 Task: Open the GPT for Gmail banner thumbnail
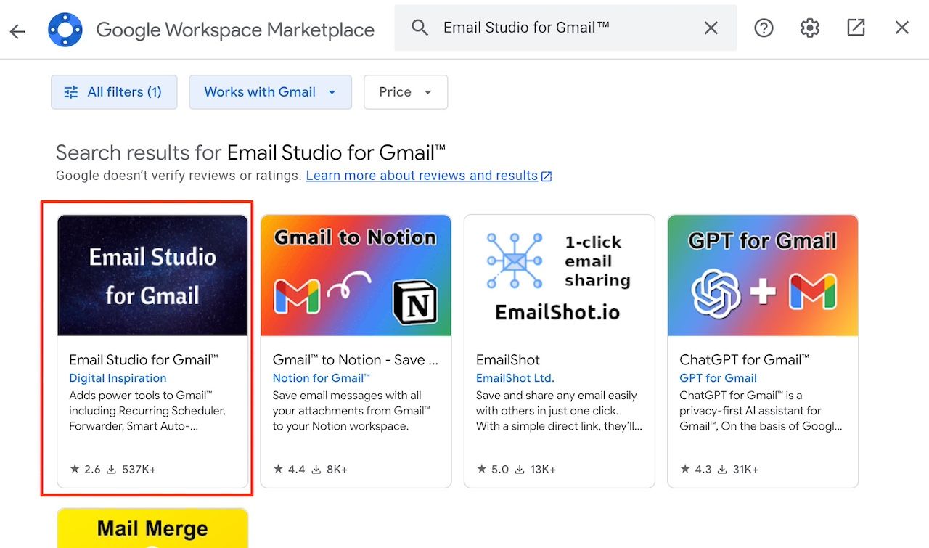tap(763, 275)
